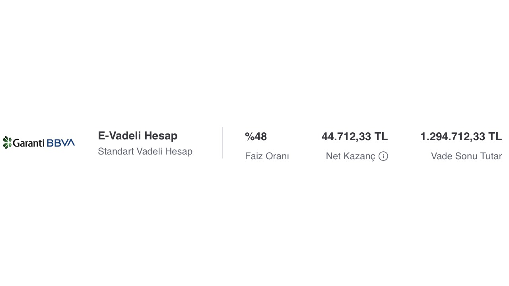The height and width of the screenshot is (286, 509).
Task: Click the Net Kazanç label text
Action: pos(350,156)
